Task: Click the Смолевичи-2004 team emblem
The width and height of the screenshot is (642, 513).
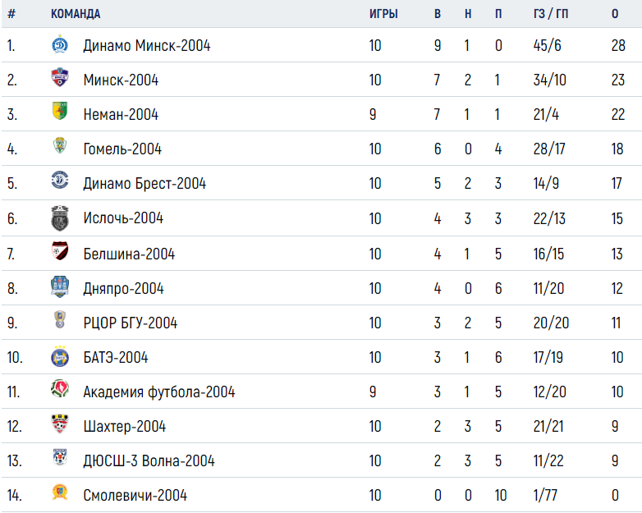Action: pyautogui.click(x=60, y=492)
